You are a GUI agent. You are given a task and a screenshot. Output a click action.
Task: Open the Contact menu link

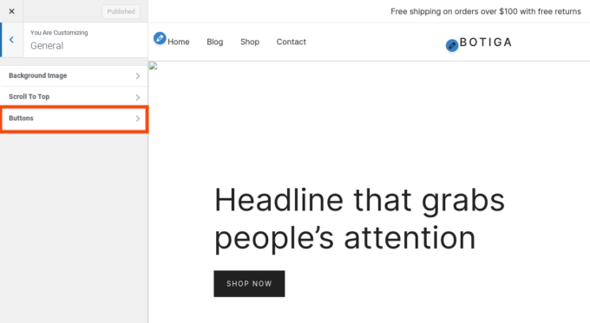click(292, 42)
